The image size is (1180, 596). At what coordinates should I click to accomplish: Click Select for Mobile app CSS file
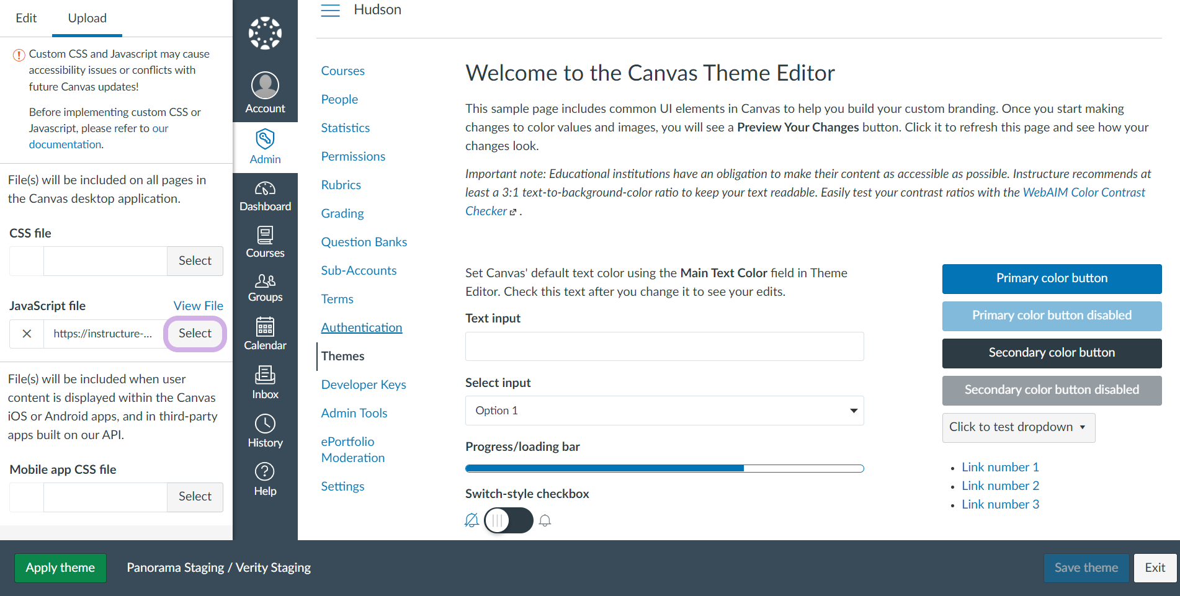coord(195,497)
